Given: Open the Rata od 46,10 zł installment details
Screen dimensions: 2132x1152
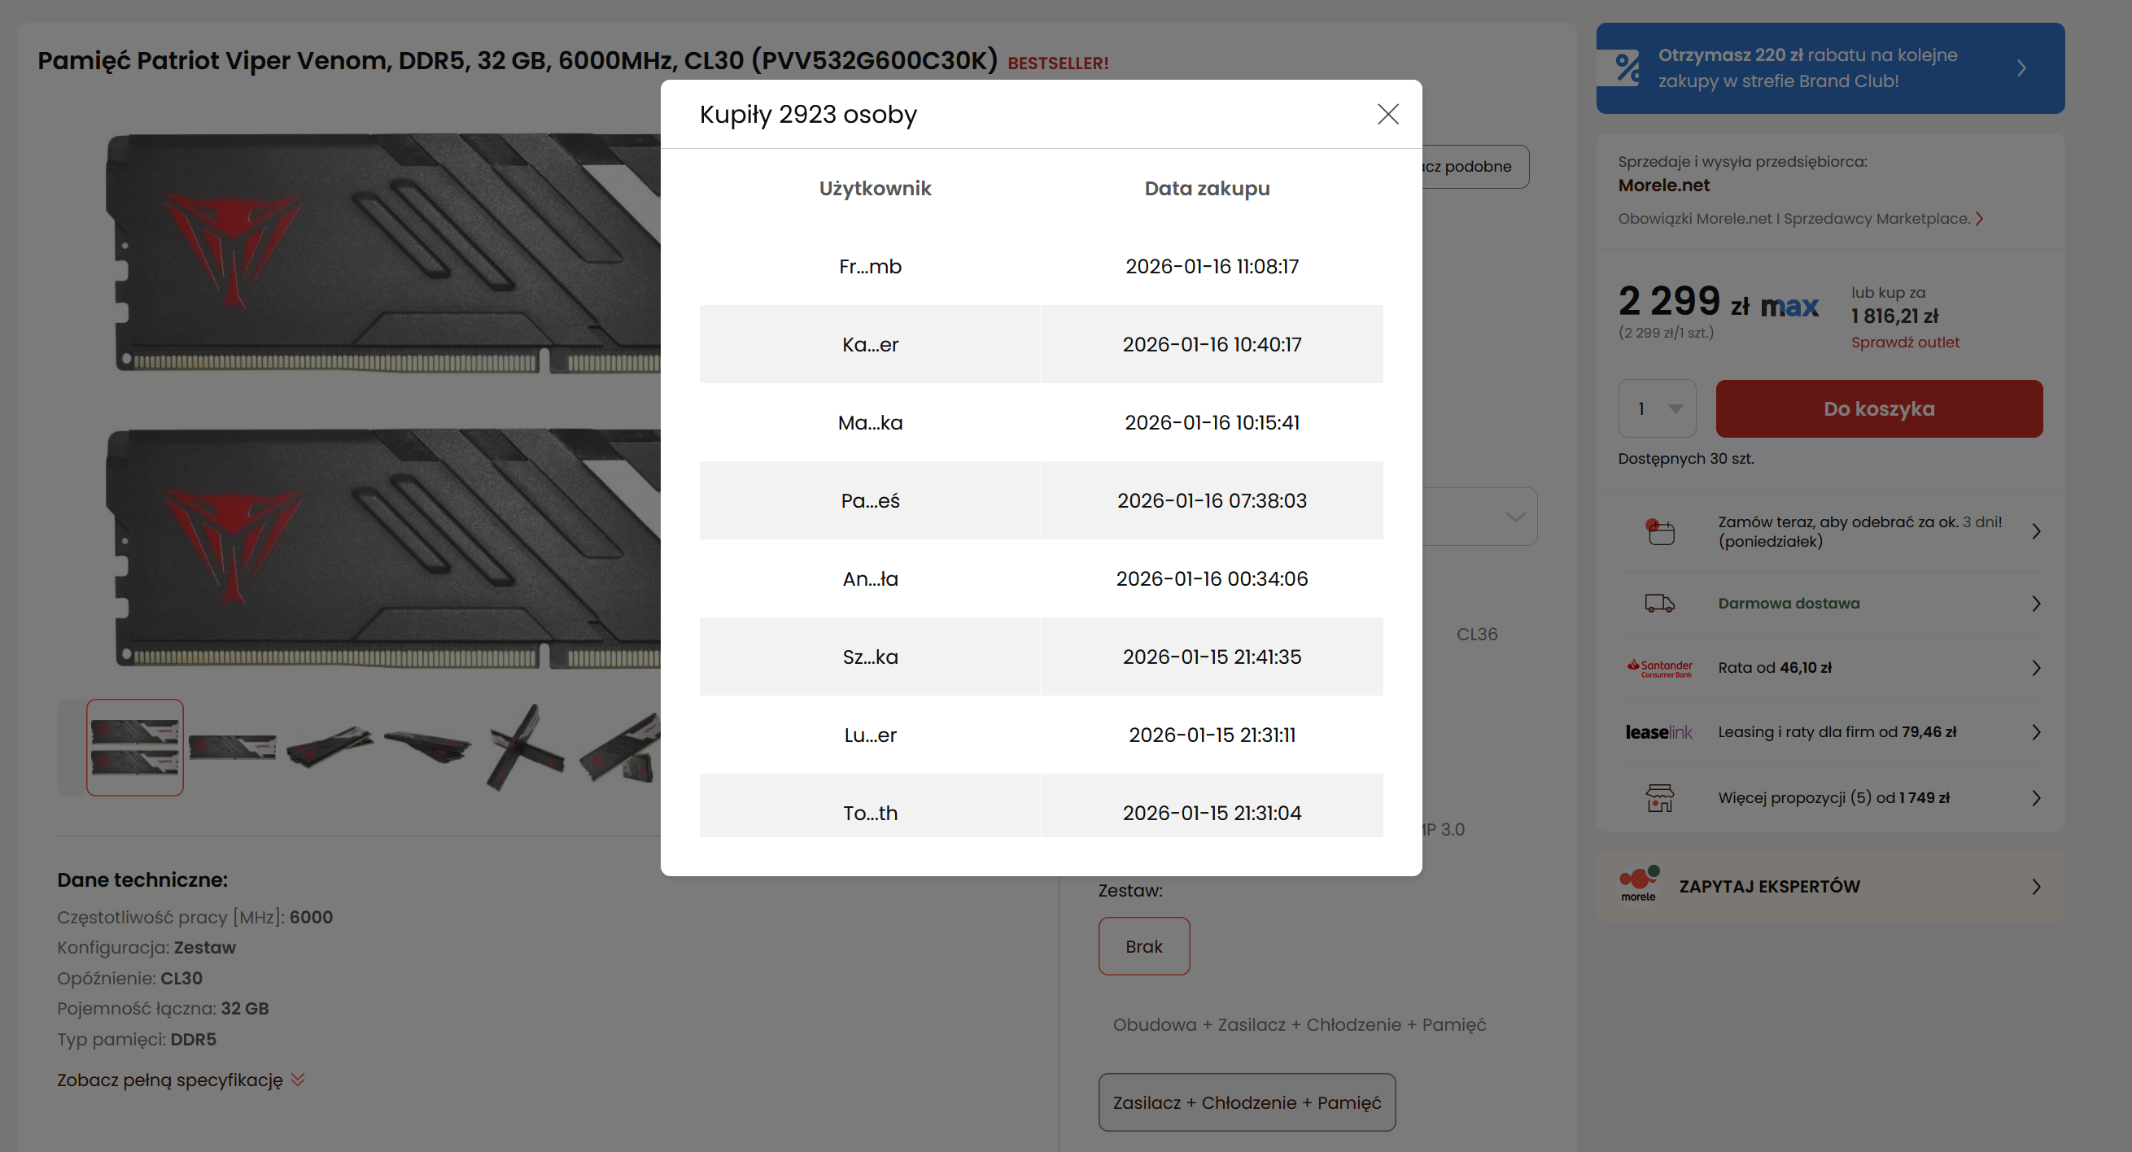Looking at the screenshot, I should pyautogui.click(x=1775, y=668).
